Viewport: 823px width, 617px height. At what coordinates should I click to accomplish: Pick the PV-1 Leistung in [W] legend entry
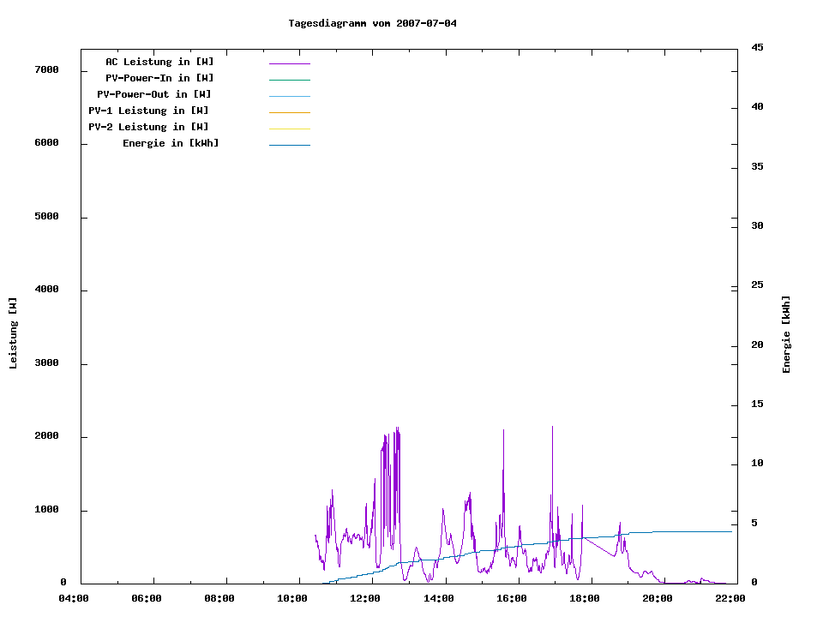pyautogui.click(x=148, y=111)
